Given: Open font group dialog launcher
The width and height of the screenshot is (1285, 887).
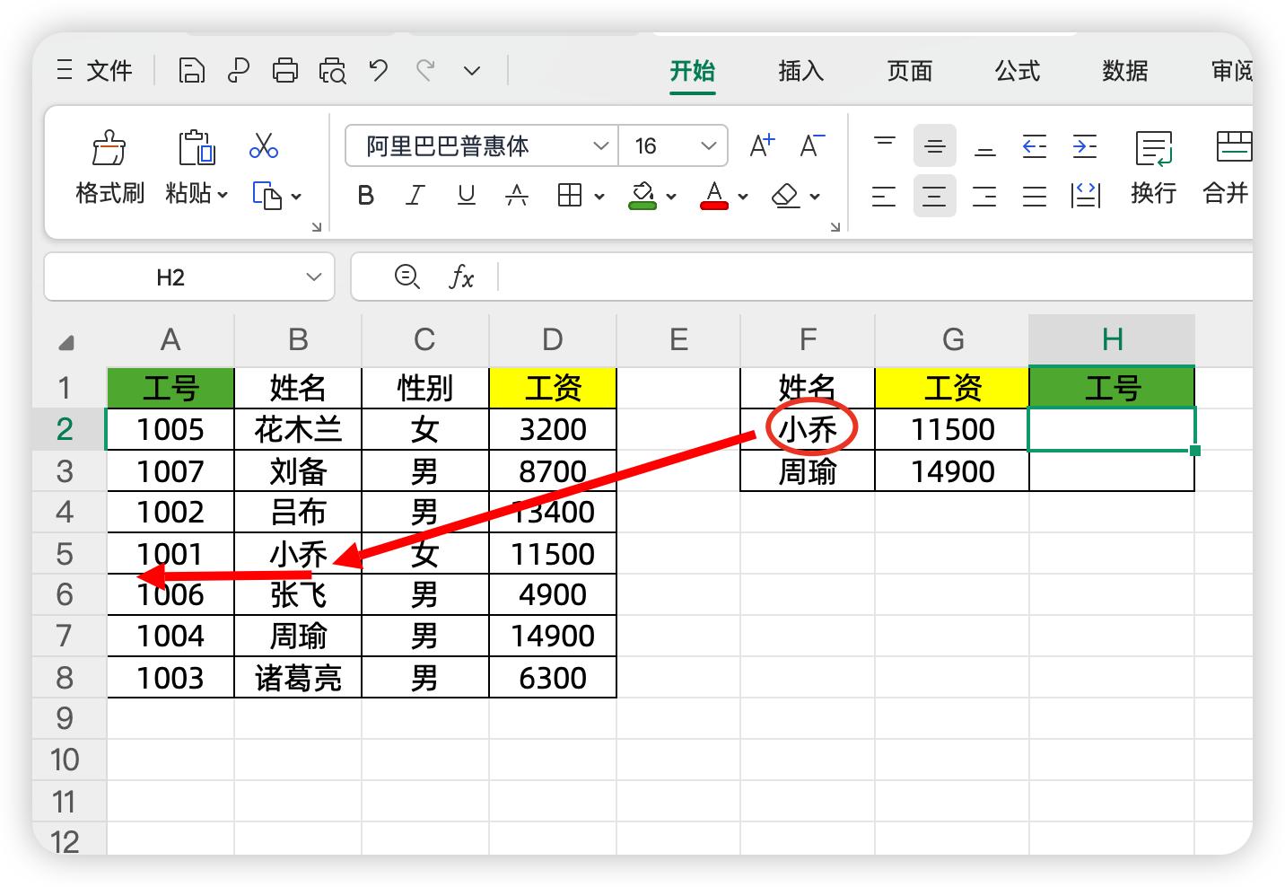Looking at the screenshot, I should pyautogui.click(x=835, y=227).
